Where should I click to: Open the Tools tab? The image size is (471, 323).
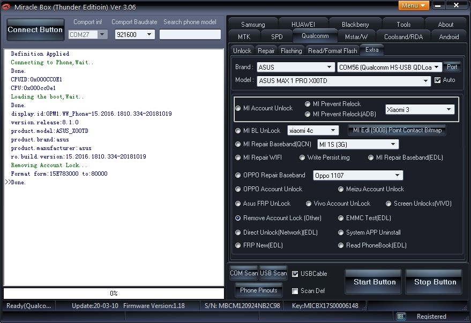pos(403,25)
